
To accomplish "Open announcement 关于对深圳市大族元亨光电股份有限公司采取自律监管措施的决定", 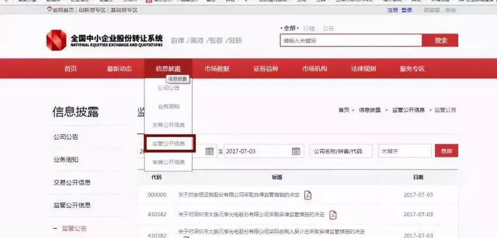I will click(x=251, y=215).
